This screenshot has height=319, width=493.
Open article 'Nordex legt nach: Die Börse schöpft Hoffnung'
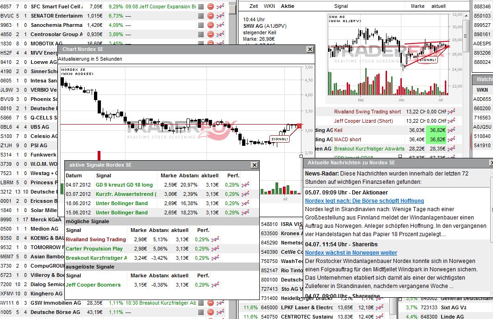(x=364, y=201)
